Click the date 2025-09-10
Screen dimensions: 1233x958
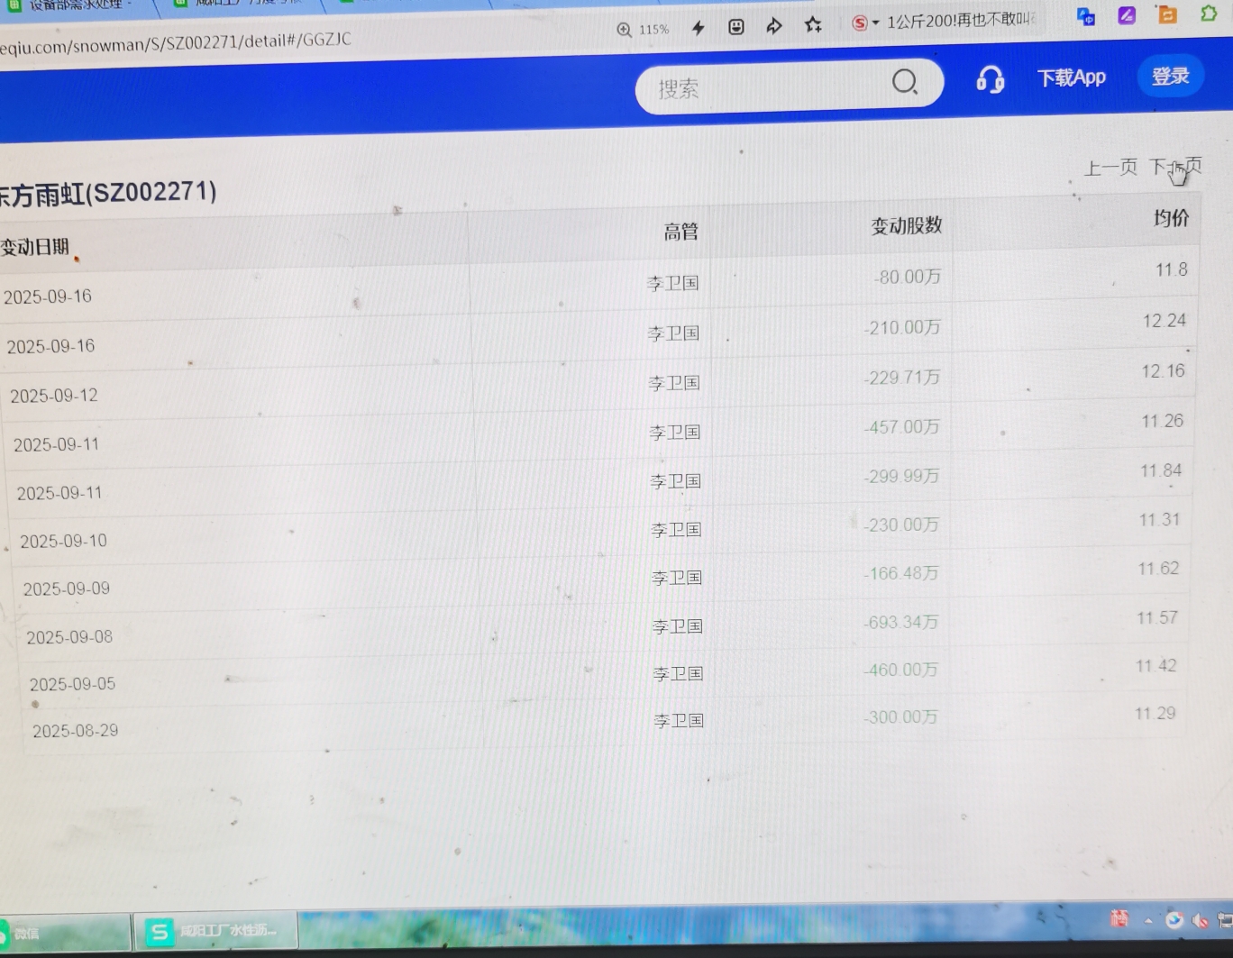point(63,541)
